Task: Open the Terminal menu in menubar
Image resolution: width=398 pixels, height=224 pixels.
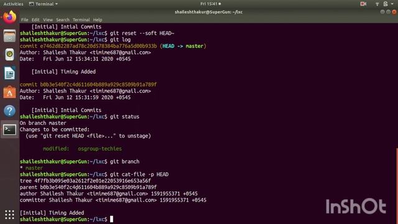Action: (81, 20)
